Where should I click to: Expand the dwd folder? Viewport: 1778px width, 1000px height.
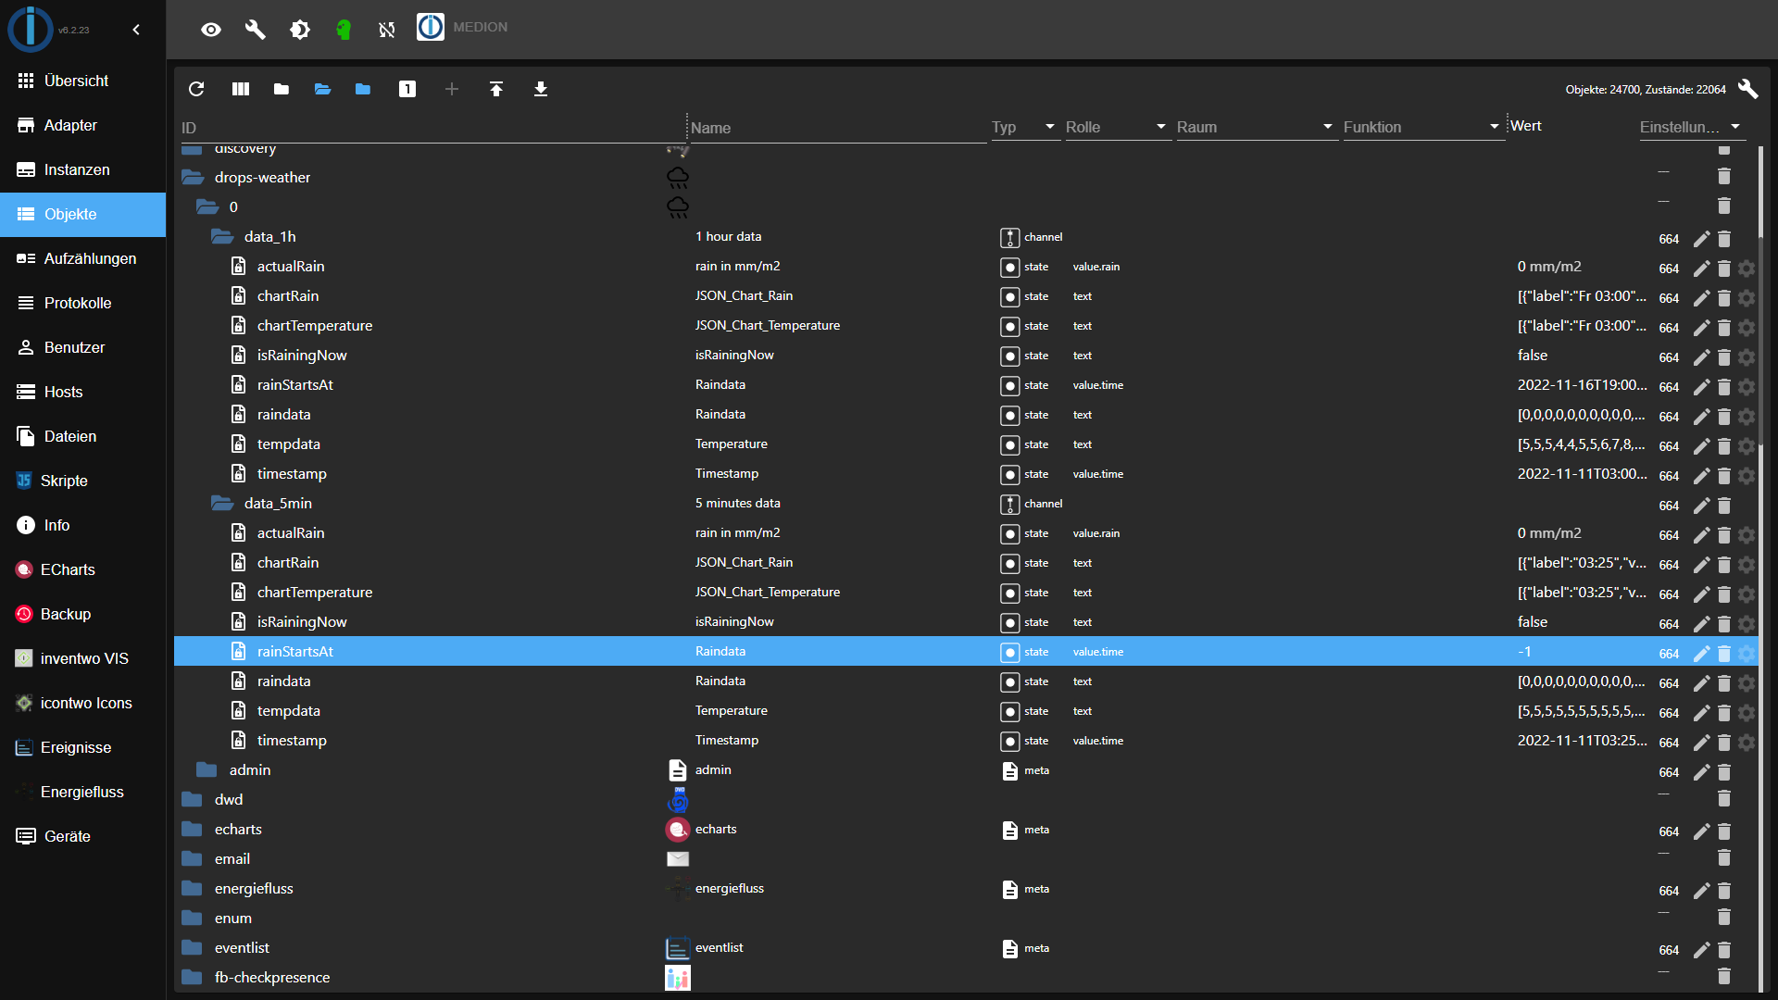(x=192, y=800)
